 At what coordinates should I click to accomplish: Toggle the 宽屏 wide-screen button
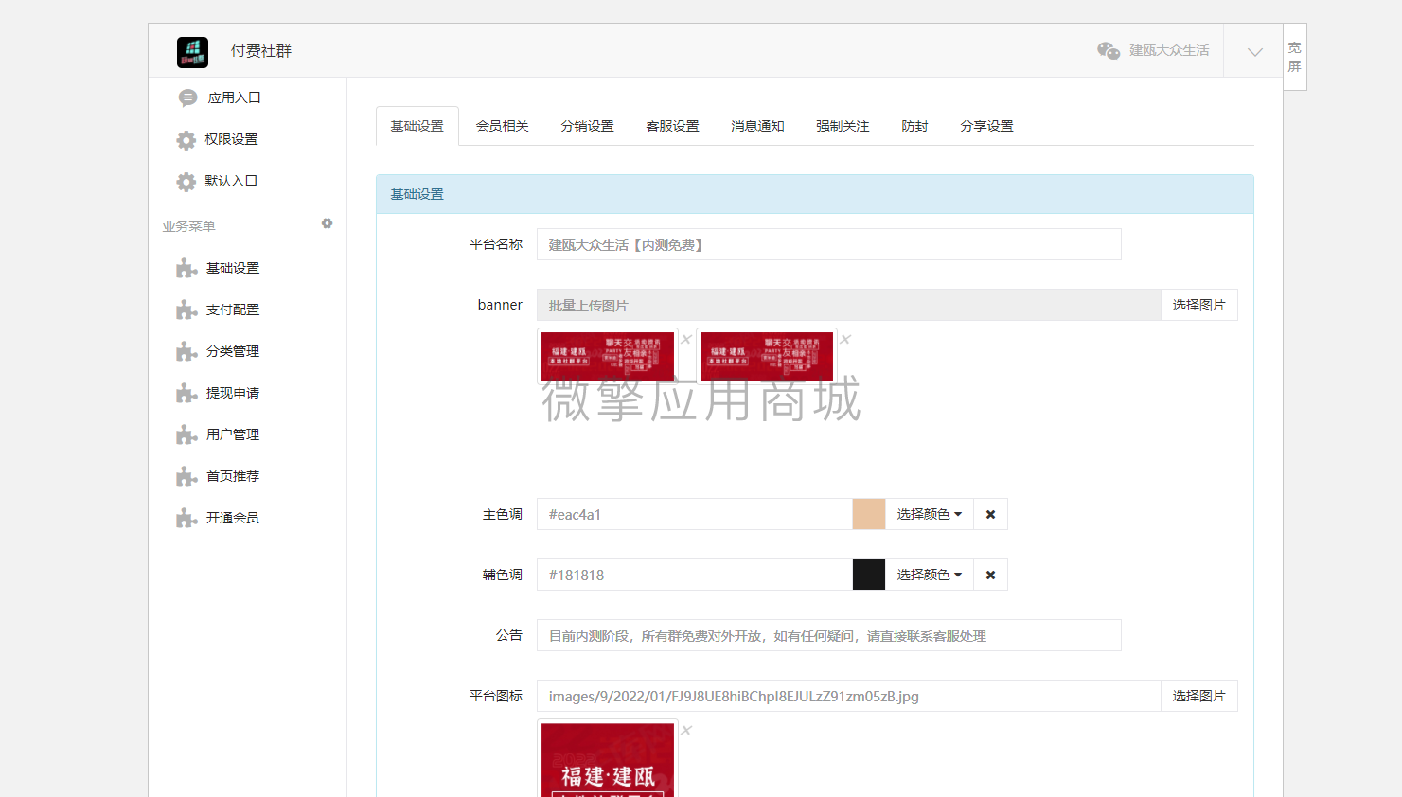click(1294, 57)
